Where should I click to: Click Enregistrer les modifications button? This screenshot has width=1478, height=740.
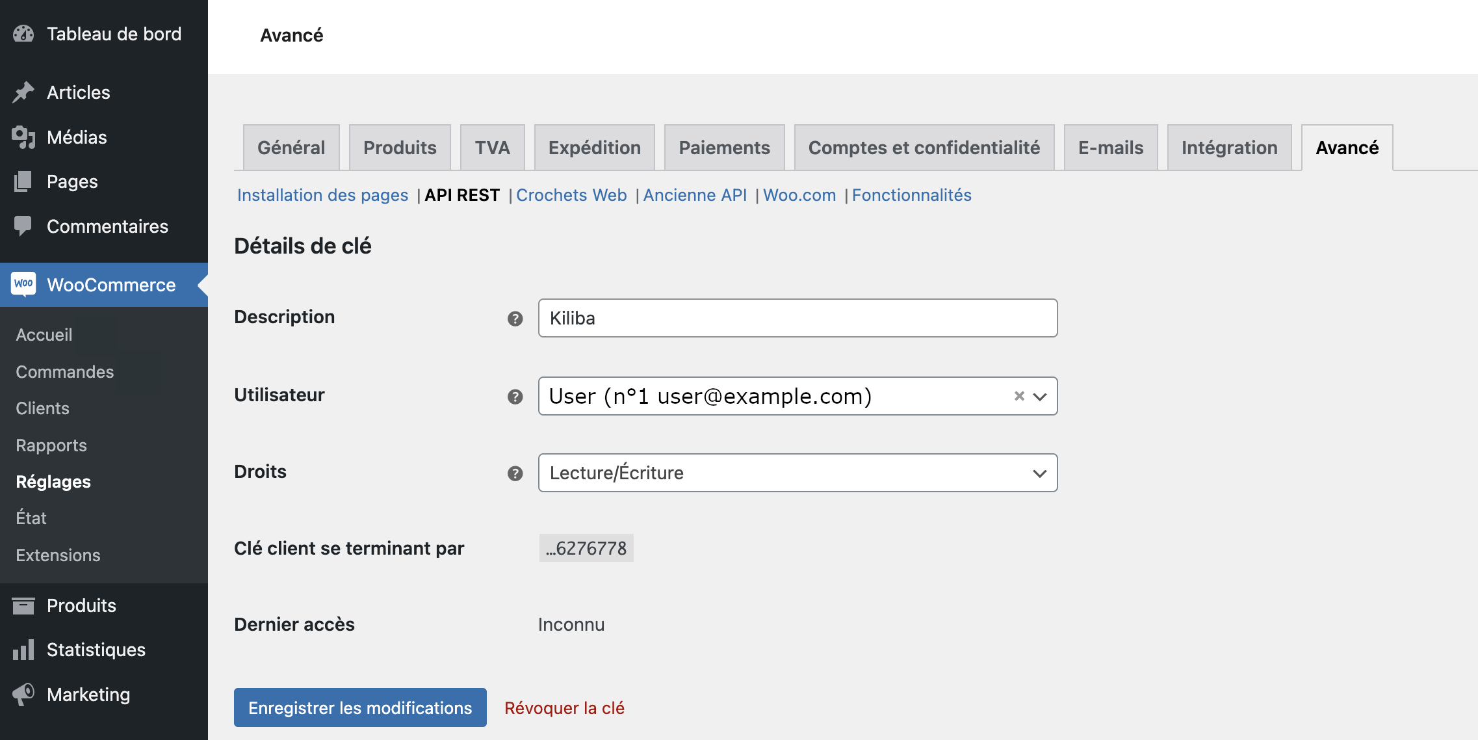pos(360,707)
